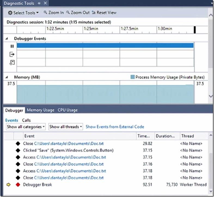Close the Diagnostic Tools tab

click(x=45, y=3)
